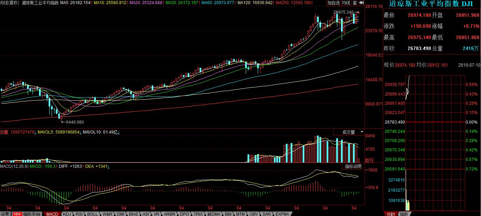Viewport: 481px width, 216px height.
Task: Click the MA5 moving average label
Action: point(75,3)
